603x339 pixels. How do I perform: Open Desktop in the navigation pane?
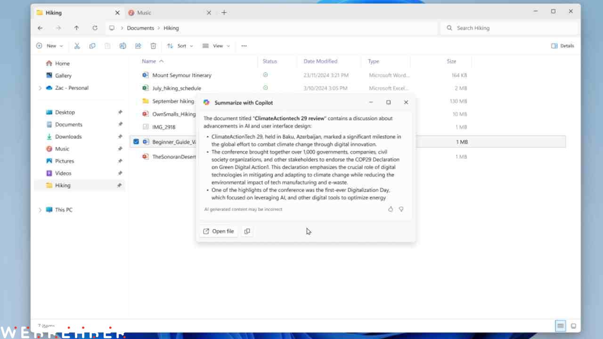point(65,112)
